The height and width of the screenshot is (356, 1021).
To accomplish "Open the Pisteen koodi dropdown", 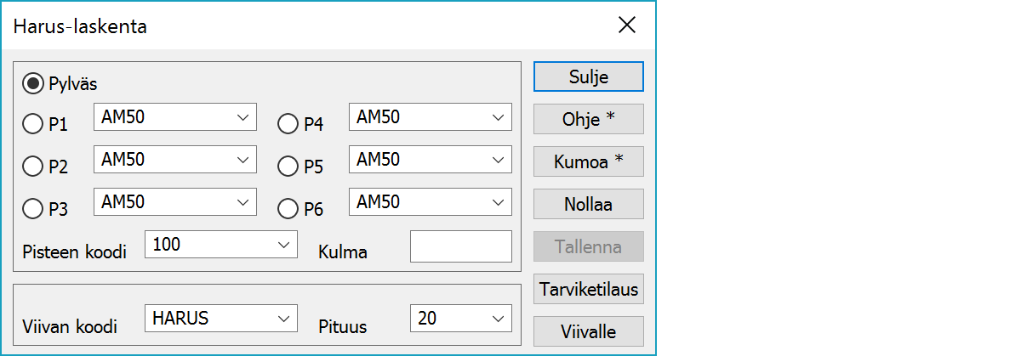I will pos(221,245).
